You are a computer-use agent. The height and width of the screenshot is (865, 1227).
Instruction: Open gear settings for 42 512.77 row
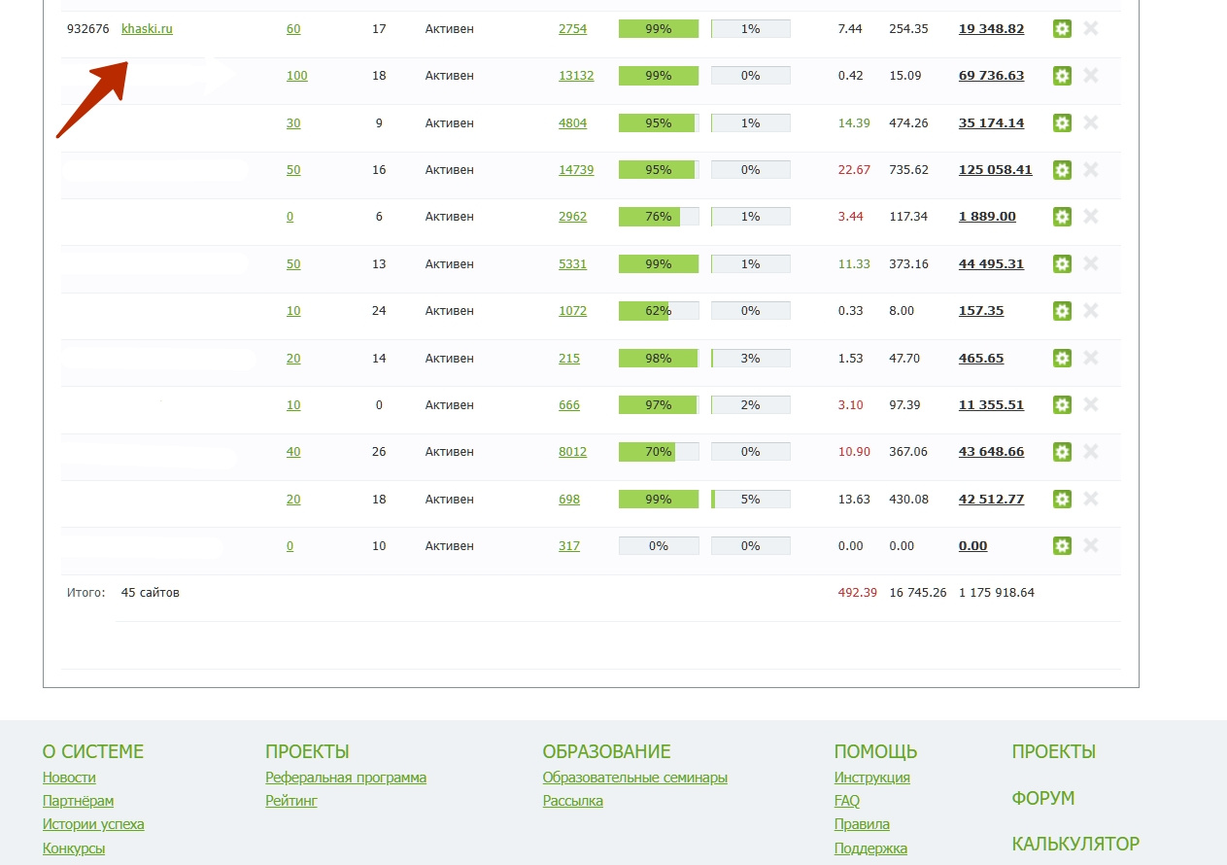point(1062,500)
